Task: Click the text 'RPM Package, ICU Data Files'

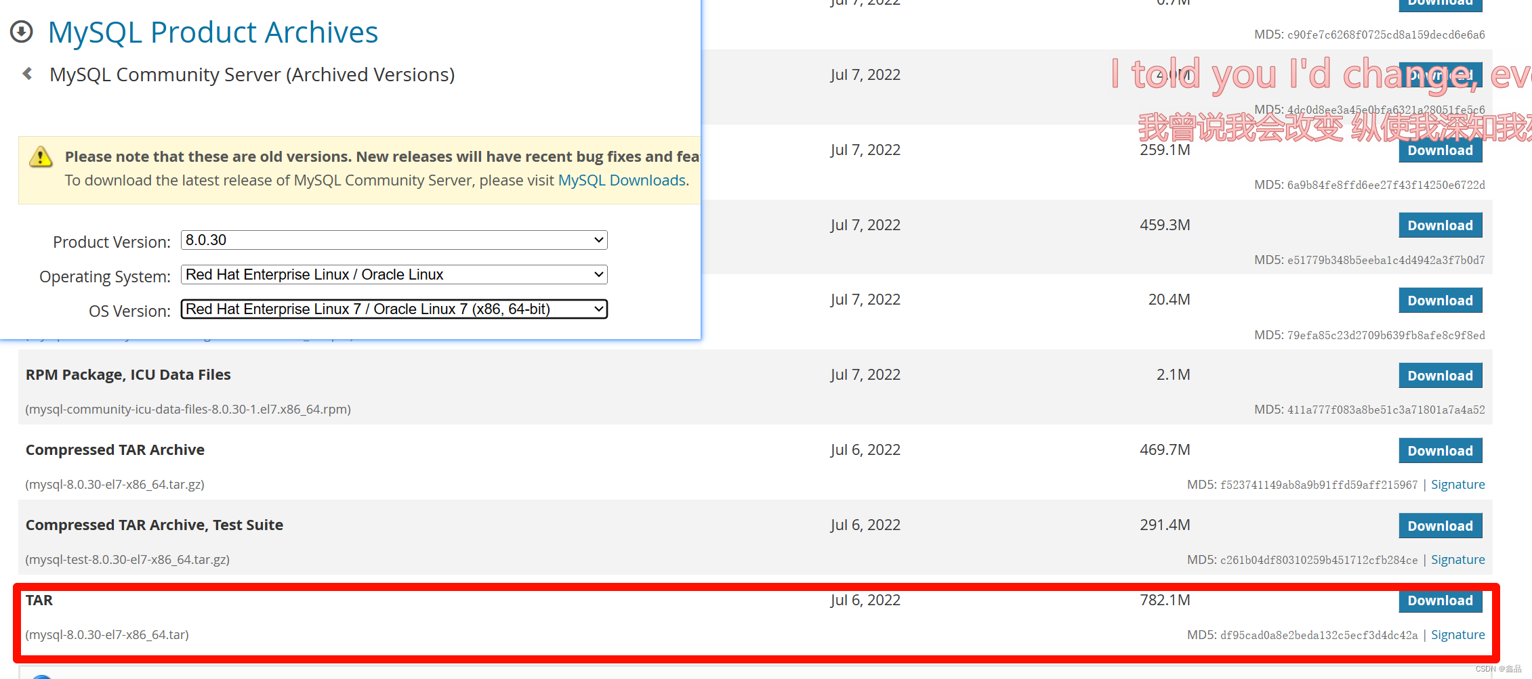Action: [128, 375]
